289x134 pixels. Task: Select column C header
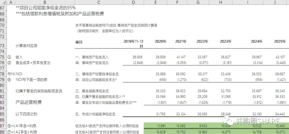coord(98,2)
